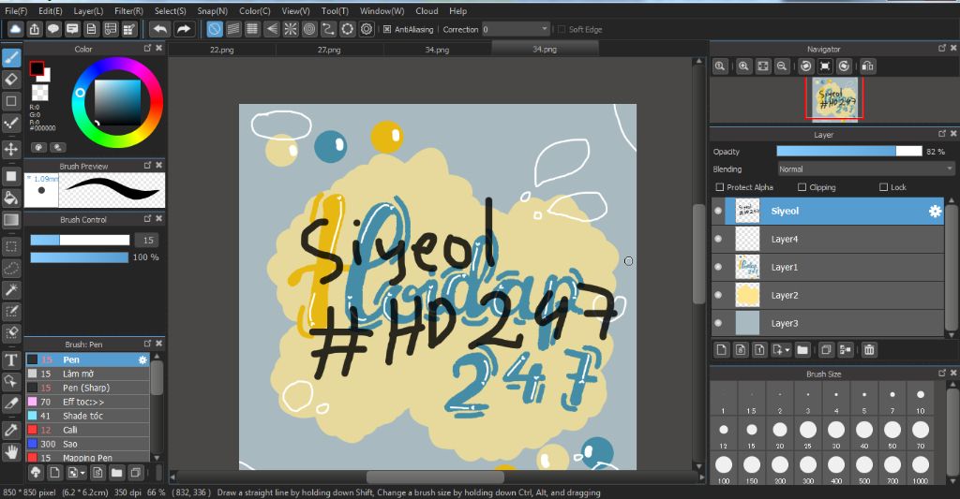The width and height of the screenshot is (960, 499).
Task: Select the Bucket fill tool
Action: [x=11, y=198]
